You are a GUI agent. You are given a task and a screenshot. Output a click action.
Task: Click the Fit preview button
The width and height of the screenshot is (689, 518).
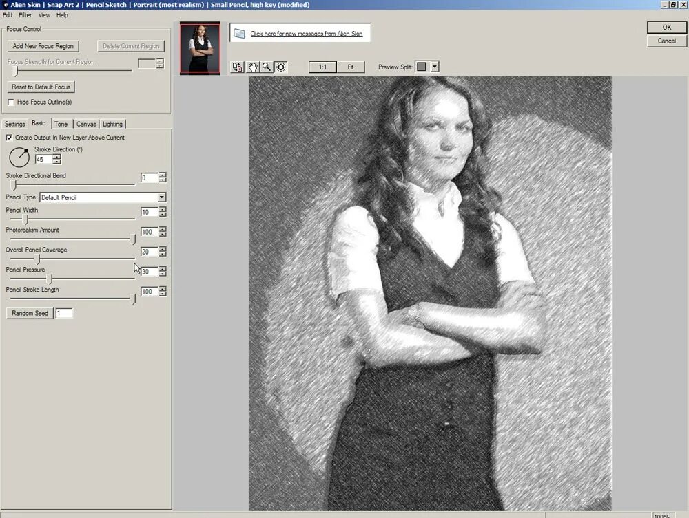pos(351,67)
